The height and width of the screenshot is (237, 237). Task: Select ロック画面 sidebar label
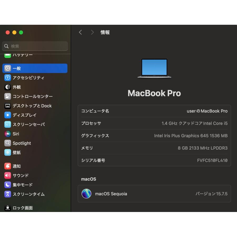click(23, 208)
